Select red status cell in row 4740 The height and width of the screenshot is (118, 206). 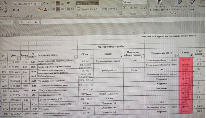coord(185,111)
